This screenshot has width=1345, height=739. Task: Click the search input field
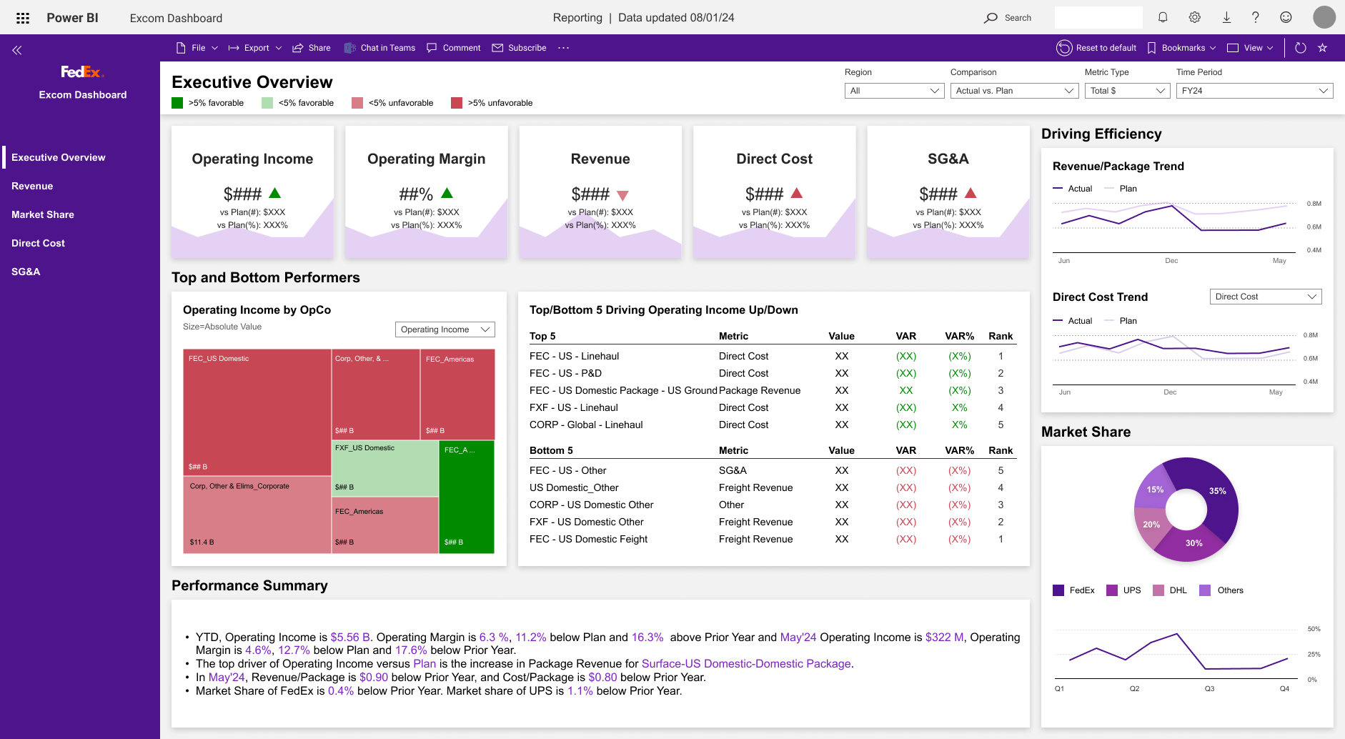pyautogui.click(x=1098, y=18)
